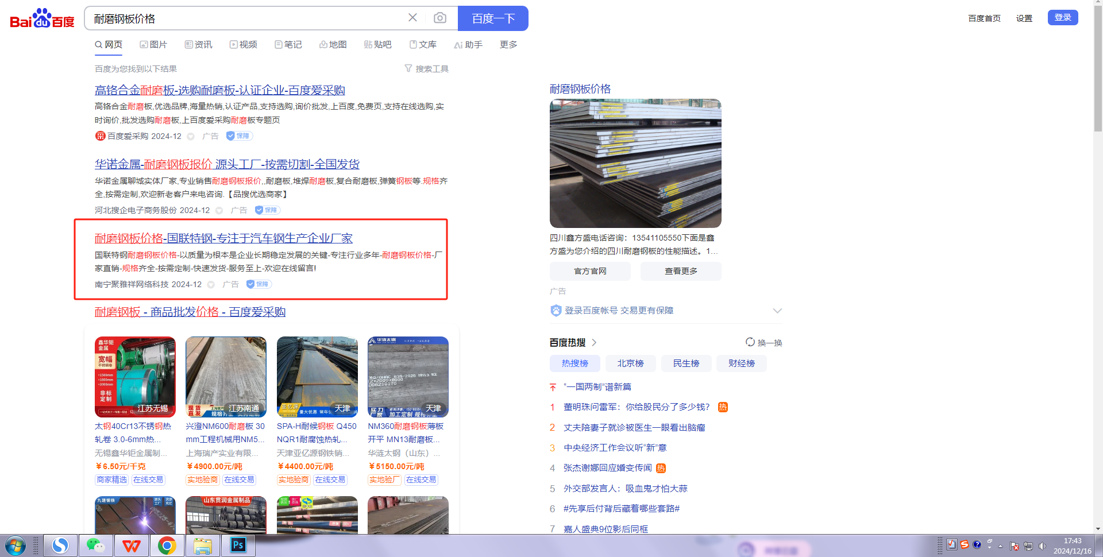Viewport: 1103px width, 557px height.
Task: Open image search via the camera icon
Action: click(x=440, y=18)
